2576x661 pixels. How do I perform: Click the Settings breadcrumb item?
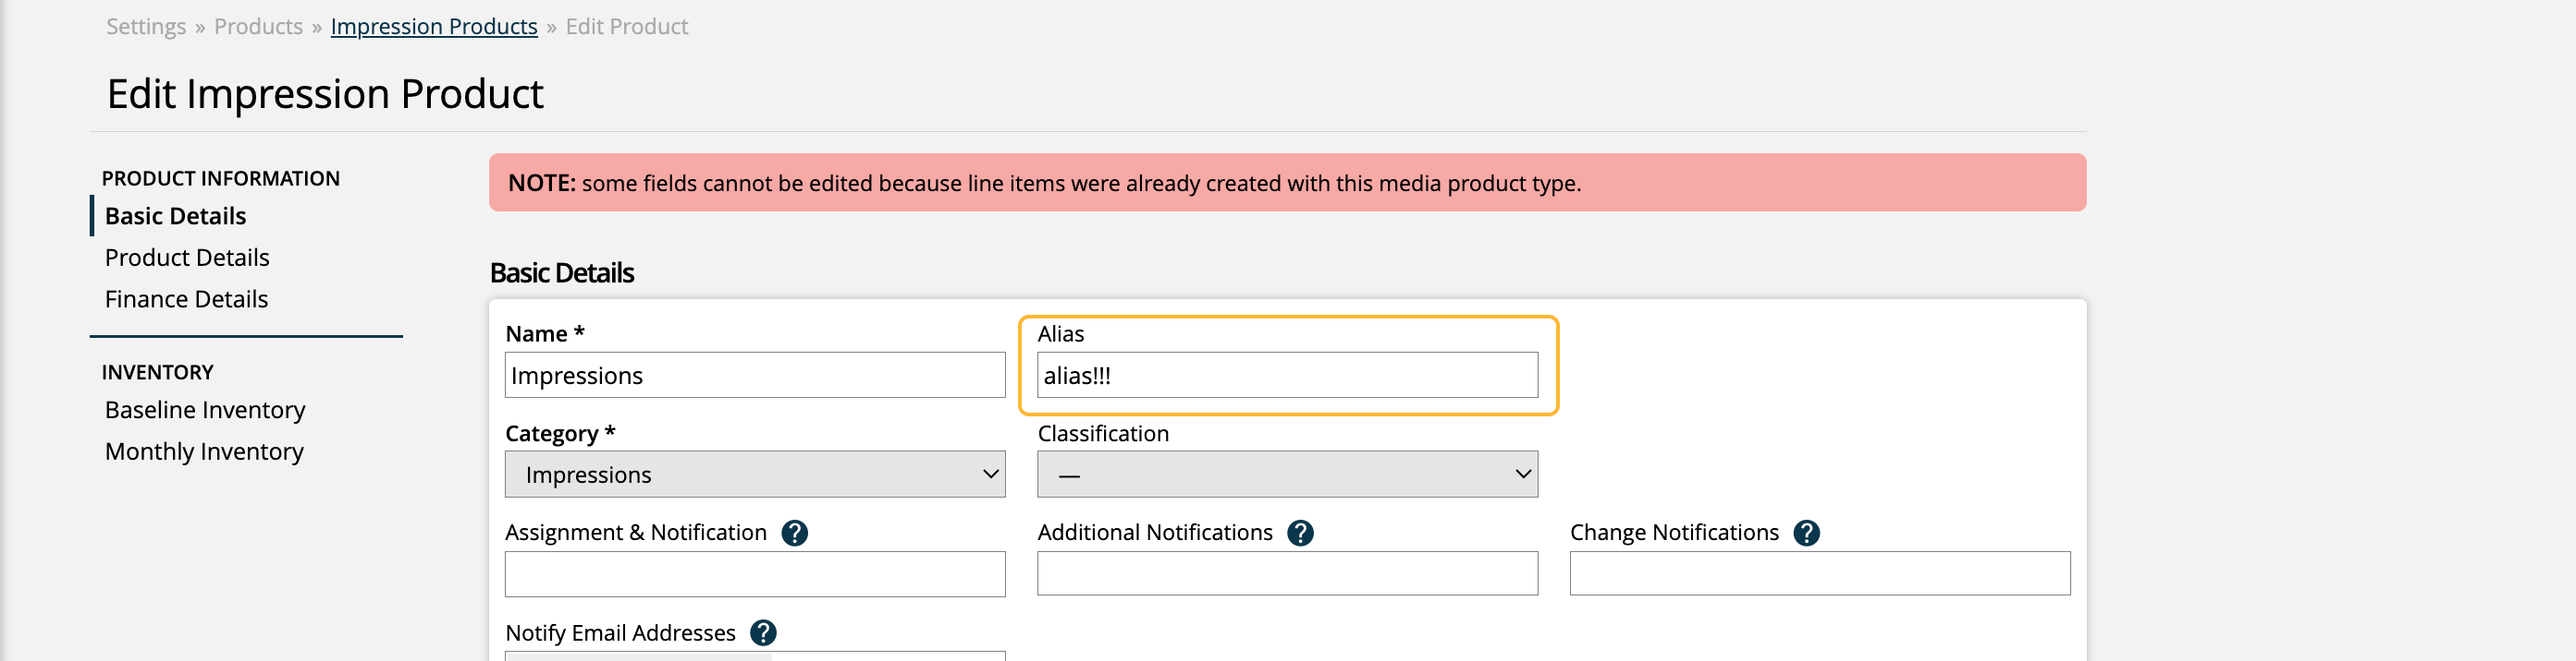click(x=146, y=27)
